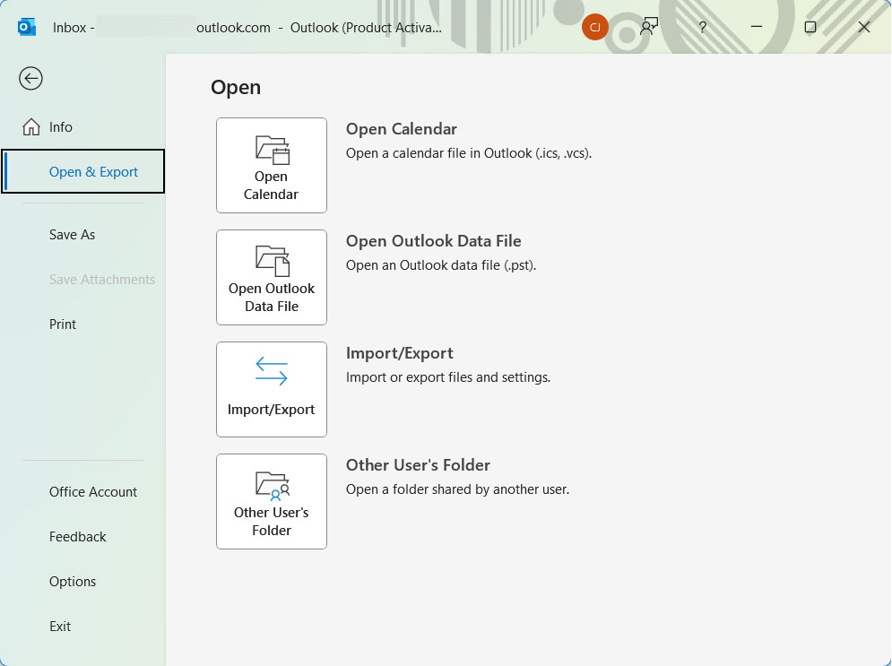Viewport: 892px width, 666px height.
Task: Select the Import/Export arrows icon
Action: (x=271, y=369)
